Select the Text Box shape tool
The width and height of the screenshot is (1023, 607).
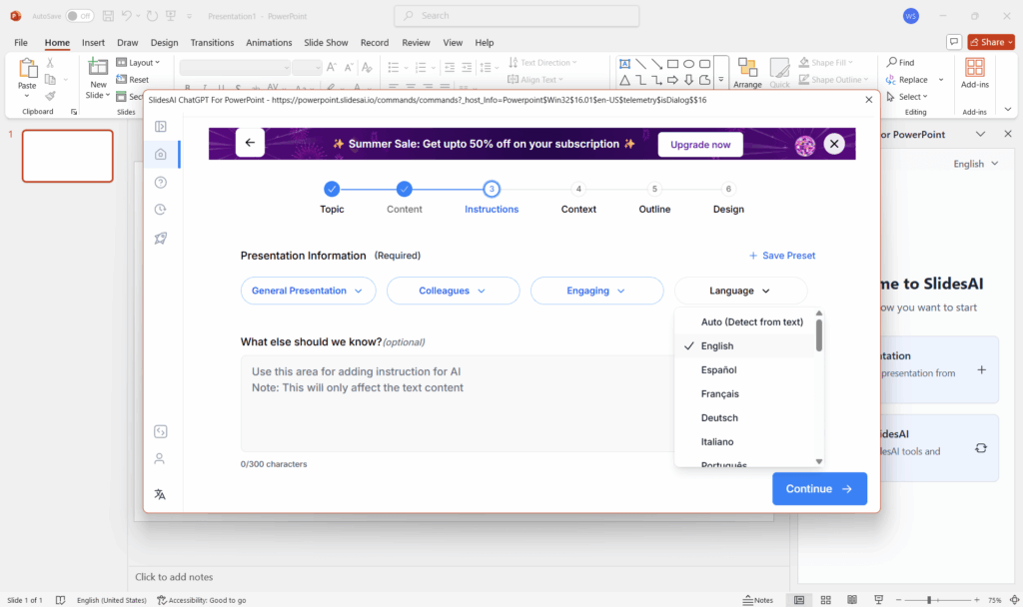[x=625, y=63]
